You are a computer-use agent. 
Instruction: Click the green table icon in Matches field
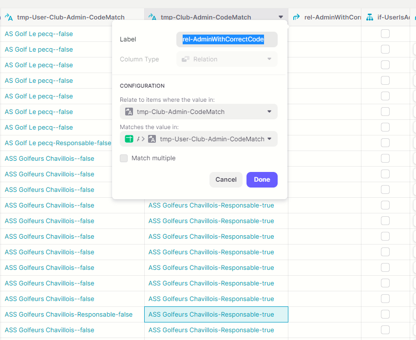129,139
